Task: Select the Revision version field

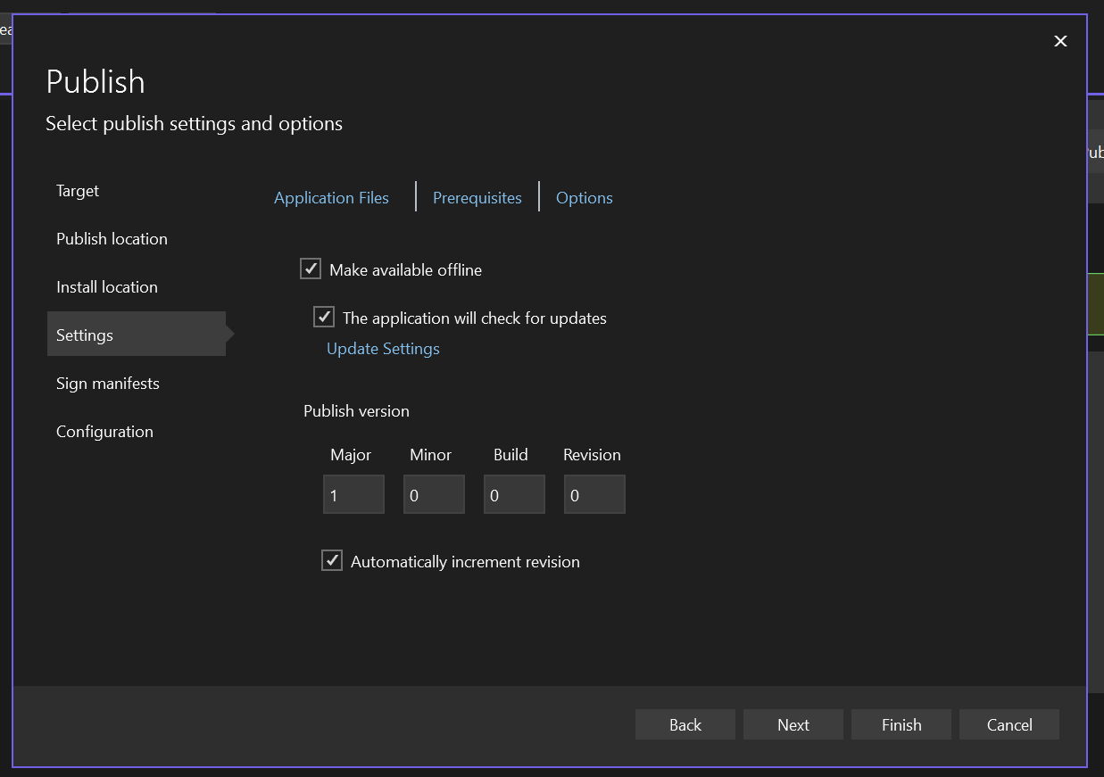Action: pyautogui.click(x=594, y=493)
